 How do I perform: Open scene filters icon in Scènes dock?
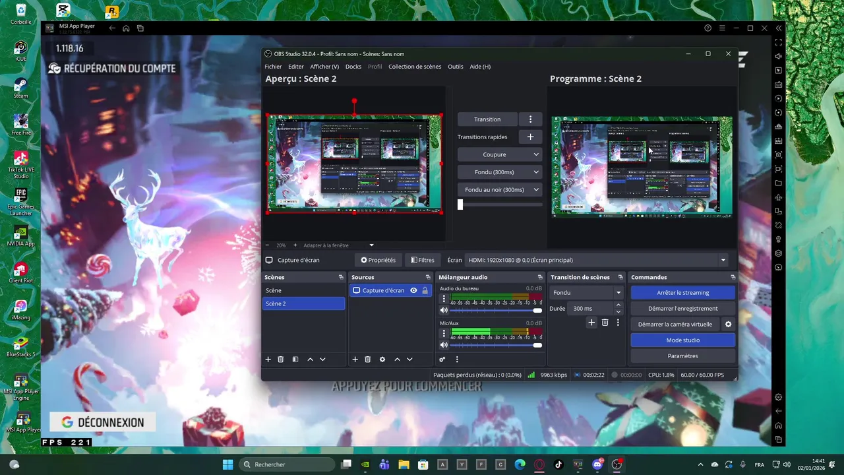tap(295, 360)
